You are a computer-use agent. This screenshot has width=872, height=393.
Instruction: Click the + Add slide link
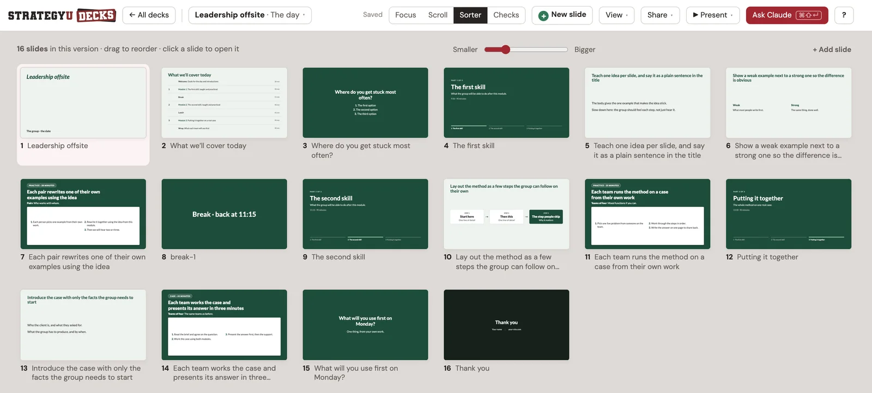point(832,50)
